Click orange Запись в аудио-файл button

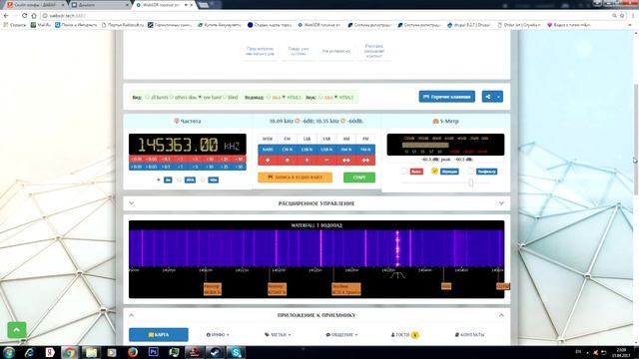coord(296,178)
